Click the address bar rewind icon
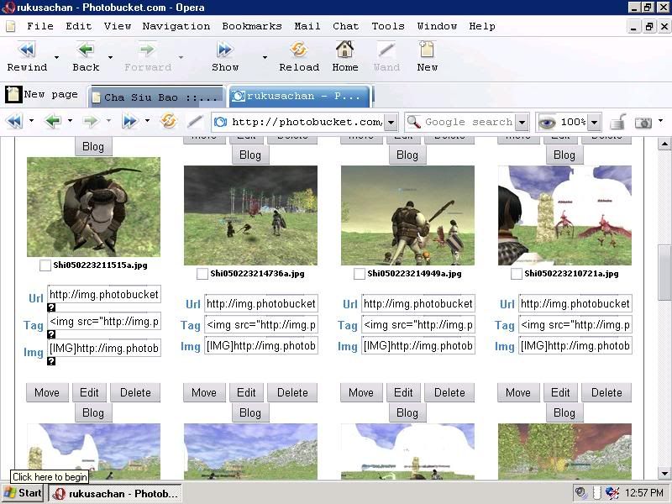The width and height of the screenshot is (672, 504). click(x=14, y=122)
